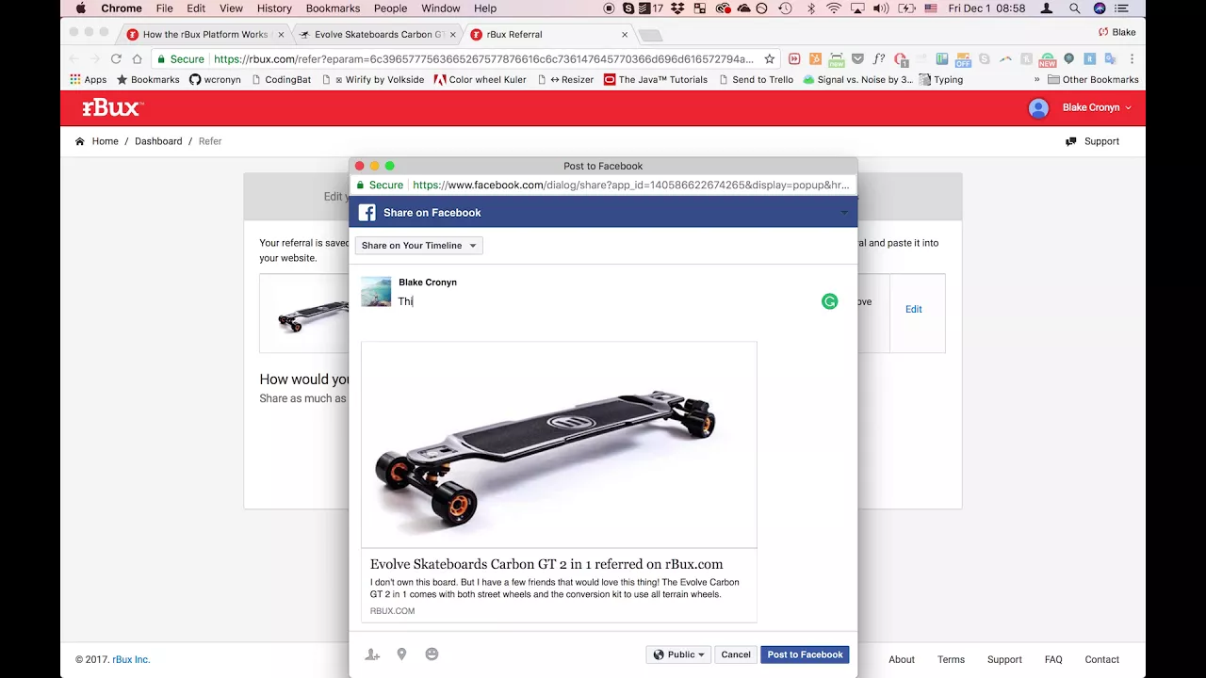Open Support link in the rBux breadcrumb bar
This screenshot has height=678, width=1206.
pyautogui.click(x=1093, y=141)
